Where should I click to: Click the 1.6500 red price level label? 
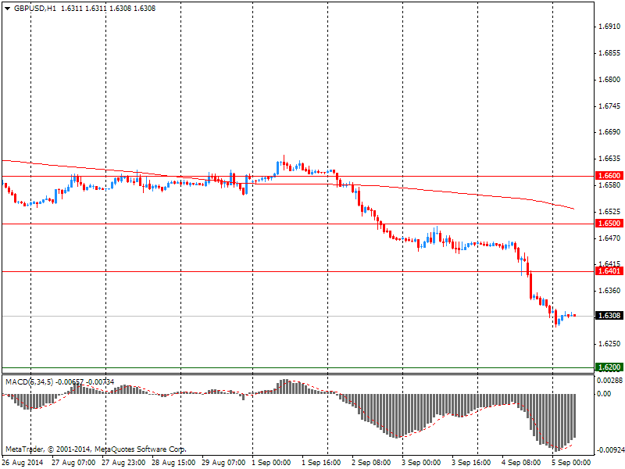609,224
